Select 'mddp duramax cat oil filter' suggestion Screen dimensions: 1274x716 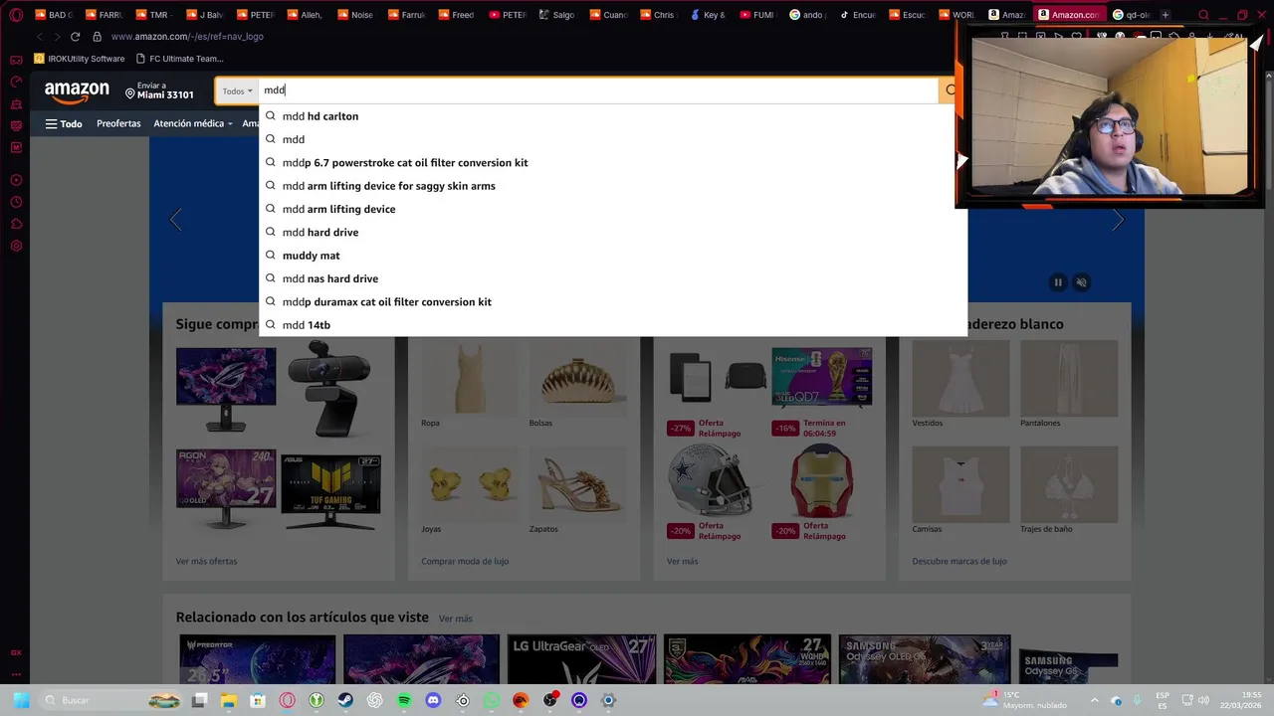click(x=612, y=301)
